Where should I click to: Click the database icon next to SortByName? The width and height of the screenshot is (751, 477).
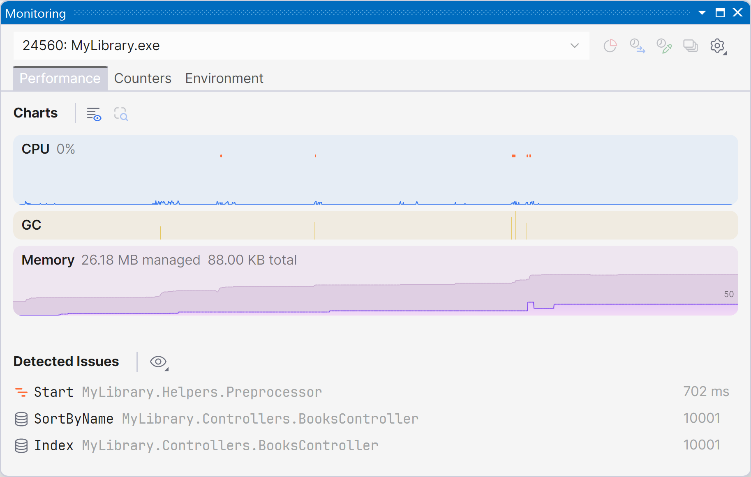pos(21,419)
